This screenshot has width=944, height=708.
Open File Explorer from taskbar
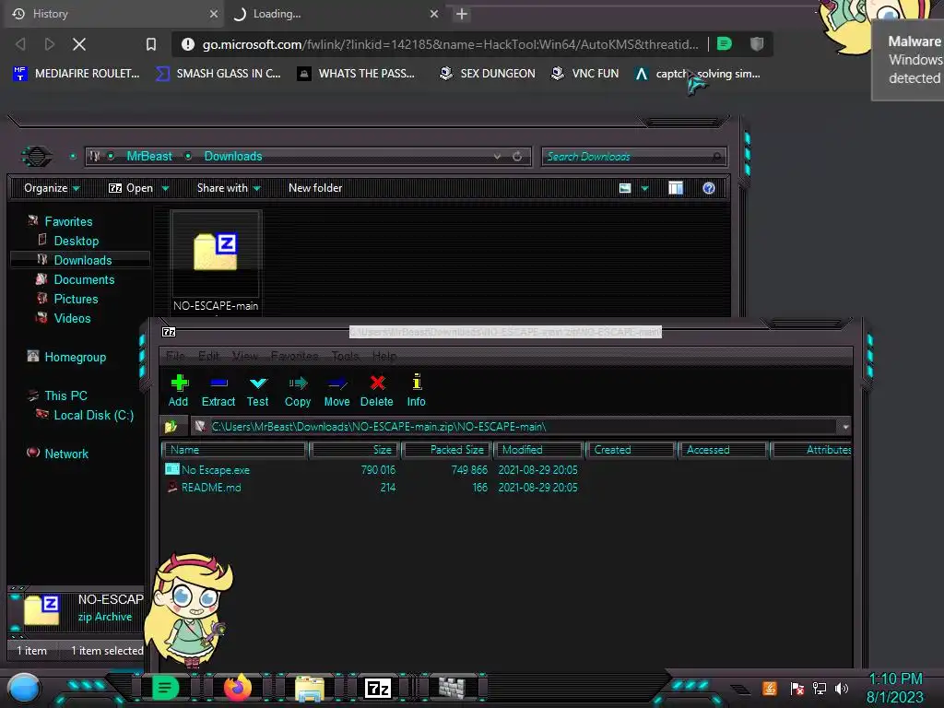(310, 688)
